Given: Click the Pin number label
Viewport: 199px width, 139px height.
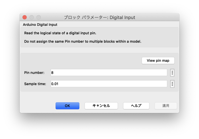Looking at the screenshot, I should pos(34,73).
